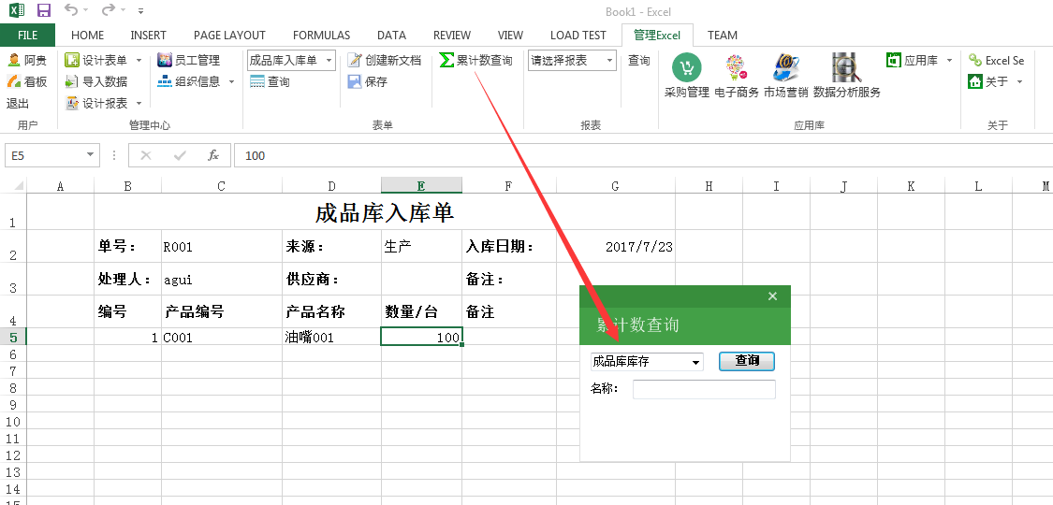This screenshot has width=1053, height=505.
Task: Click the 保存 save icon in ribbon
Action: pyautogui.click(x=355, y=81)
